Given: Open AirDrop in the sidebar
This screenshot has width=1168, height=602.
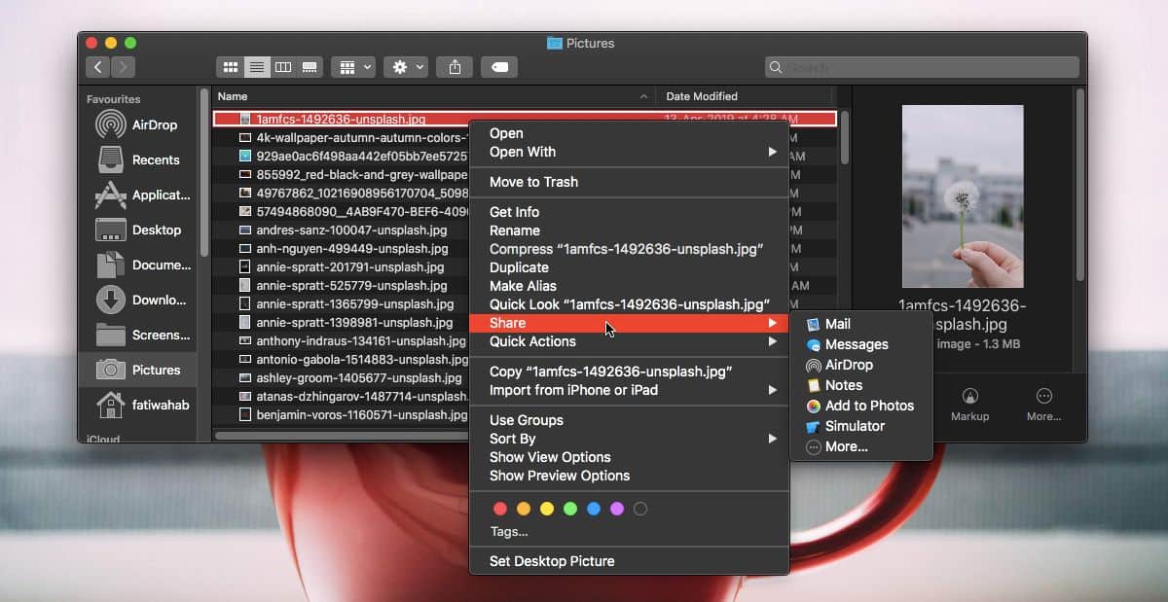Looking at the screenshot, I should click(x=137, y=124).
